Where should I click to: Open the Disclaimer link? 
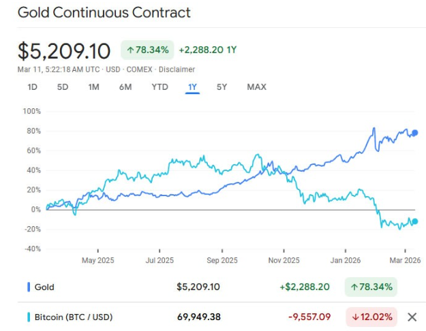pyautogui.click(x=178, y=69)
